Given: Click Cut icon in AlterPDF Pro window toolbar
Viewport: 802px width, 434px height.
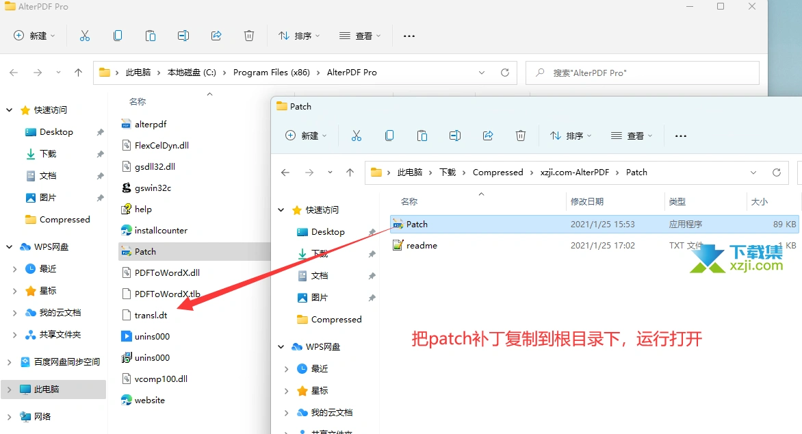Looking at the screenshot, I should [85, 36].
